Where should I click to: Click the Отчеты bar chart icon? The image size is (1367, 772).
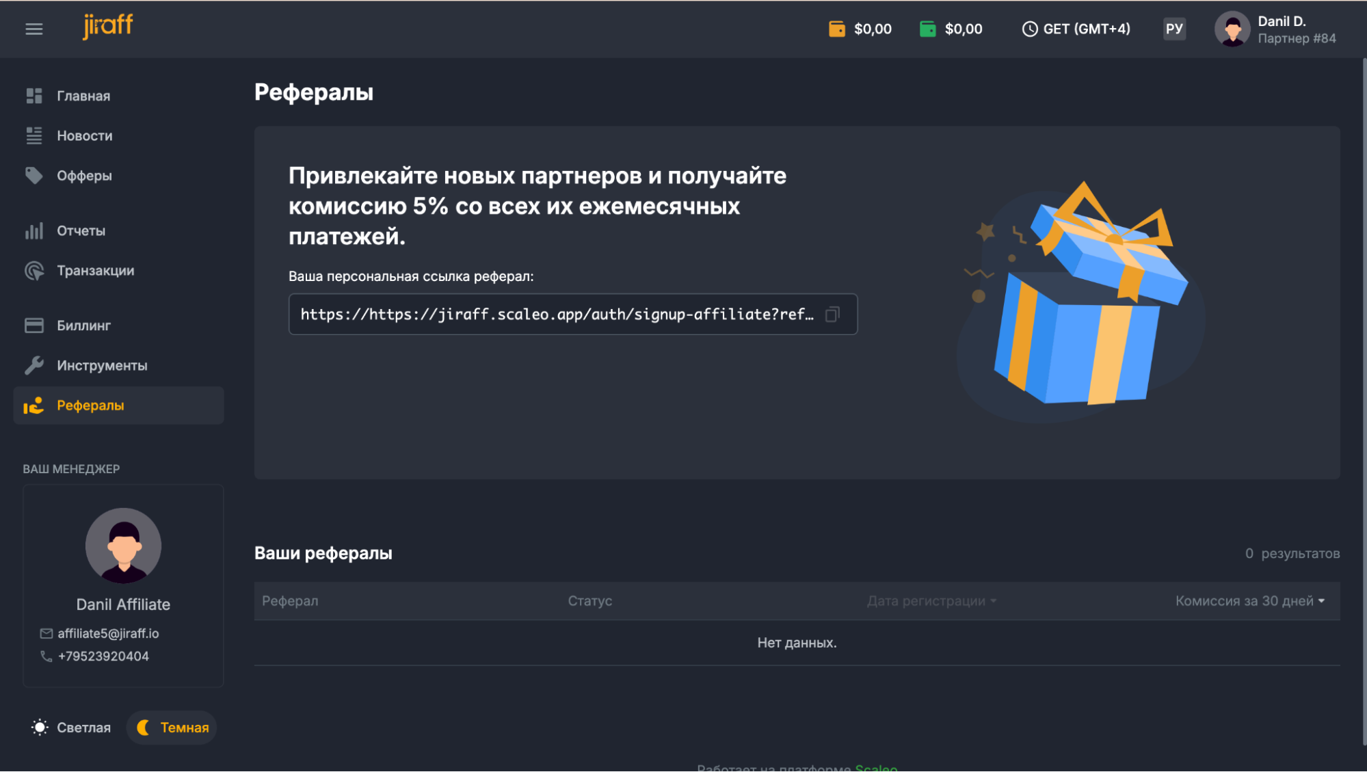click(x=34, y=231)
